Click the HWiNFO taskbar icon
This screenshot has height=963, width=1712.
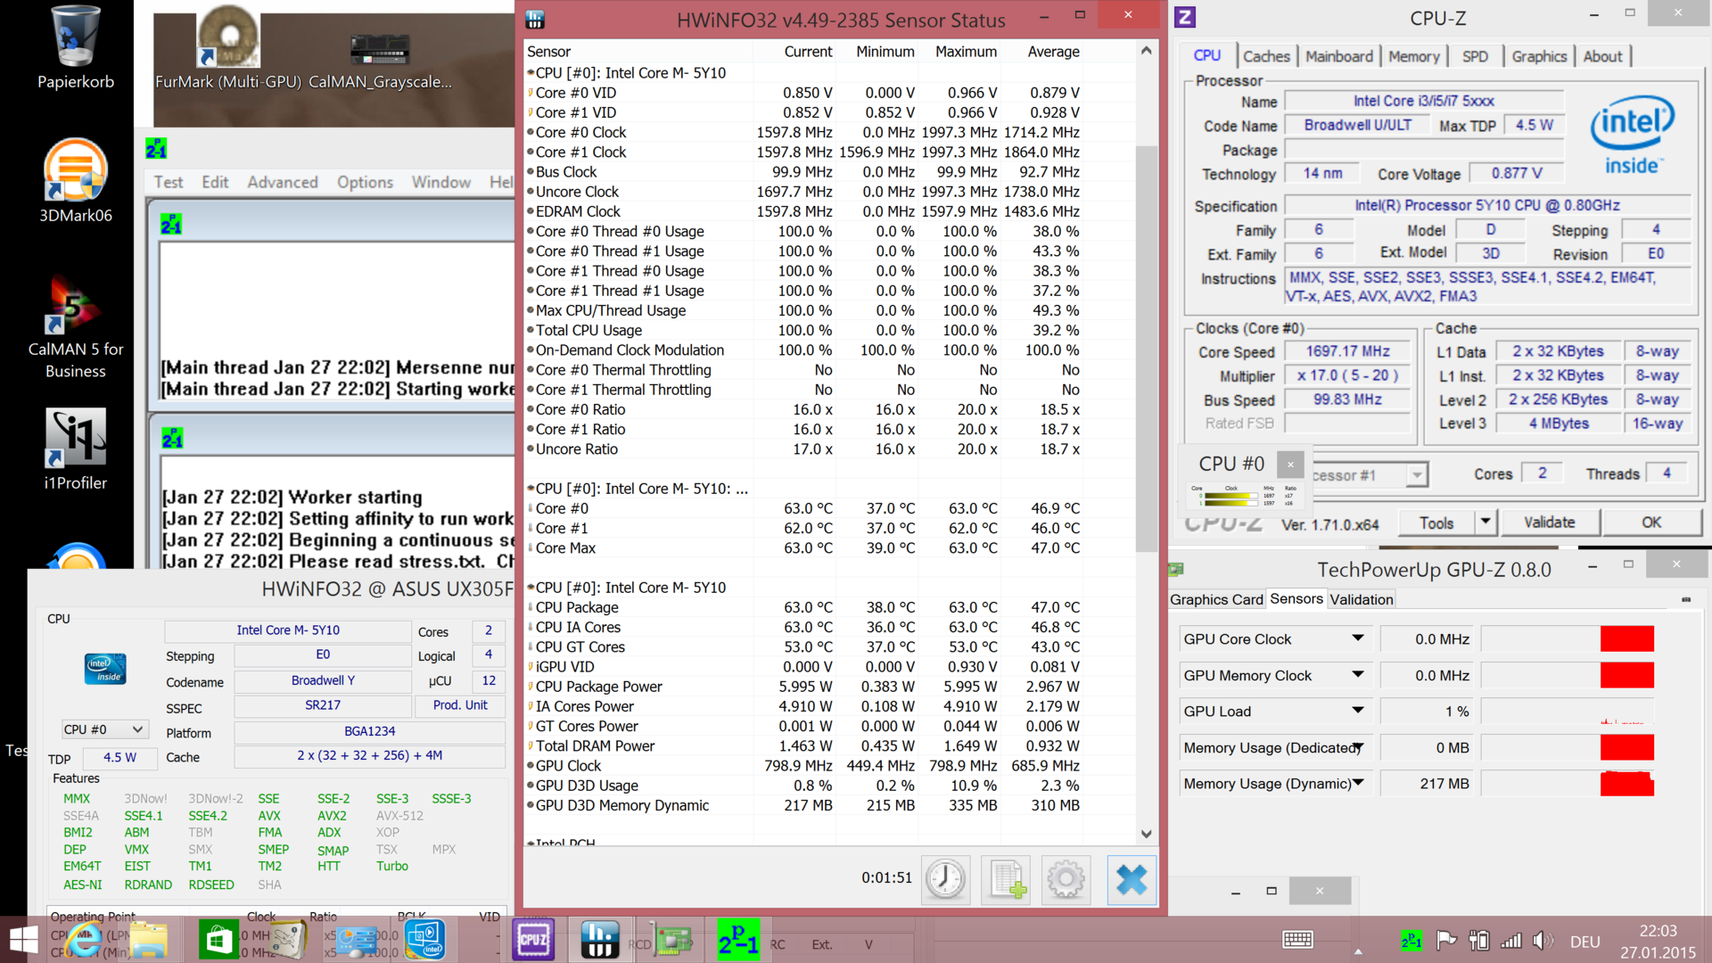click(599, 940)
